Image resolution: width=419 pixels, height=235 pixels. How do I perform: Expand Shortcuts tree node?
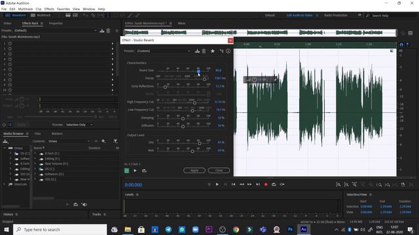point(5,184)
